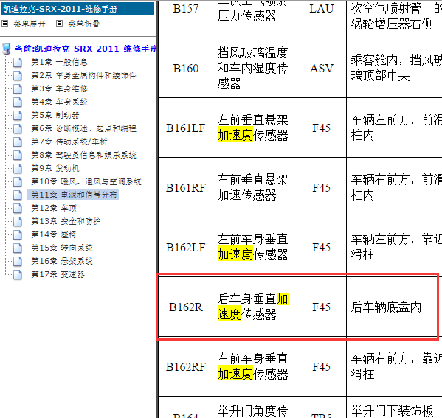This screenshot has width=442, height=418.
Task: Click the page icon beside 第2章 车身金属构件和装饰件
Action: click(18, 75)
